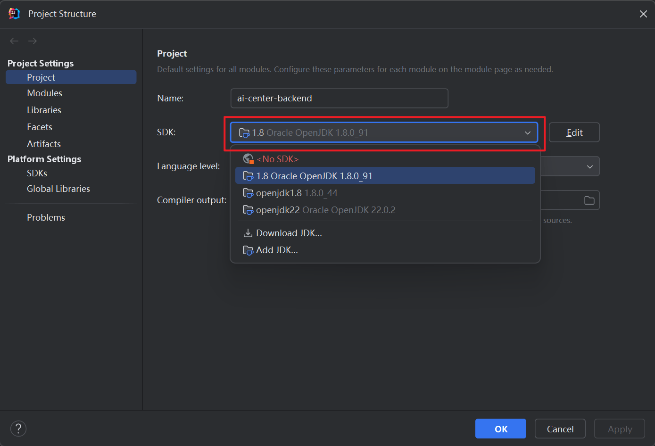Open the Libraries settings page
Viewport: 655px width, 446px height.
pos(44,110)
